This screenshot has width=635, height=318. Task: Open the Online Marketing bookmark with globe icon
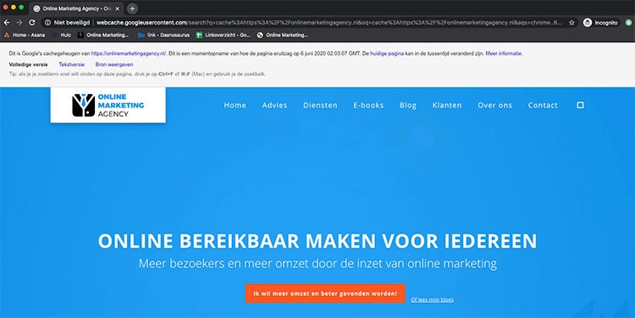click(x=282, y=36)
